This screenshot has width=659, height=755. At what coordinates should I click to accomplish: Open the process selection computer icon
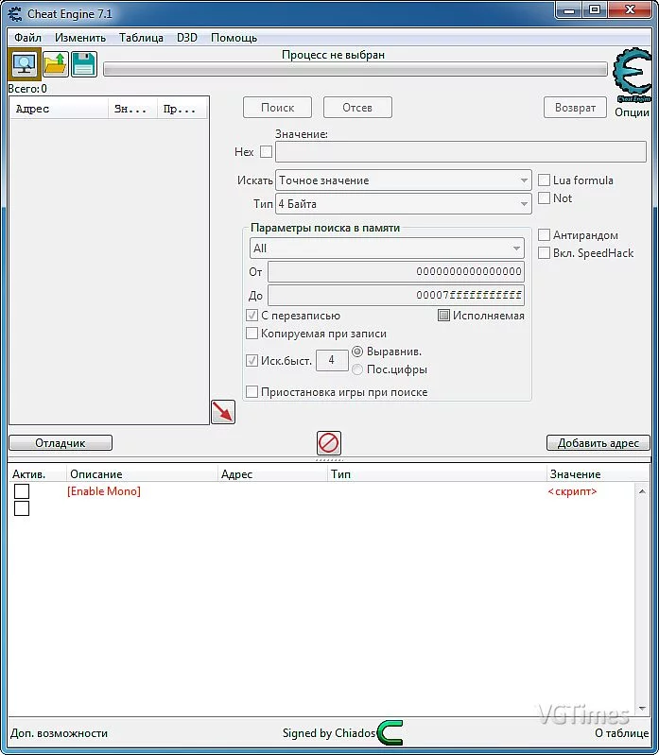pyautogui.click(x=25, y=64)
